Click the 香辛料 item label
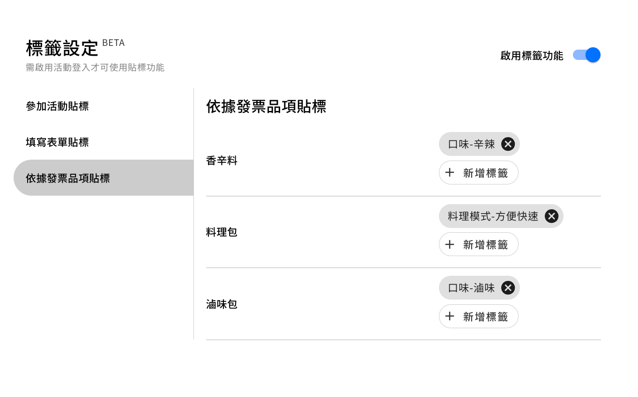The width and height of the screenshot is (638, 397). coord(222,161)
